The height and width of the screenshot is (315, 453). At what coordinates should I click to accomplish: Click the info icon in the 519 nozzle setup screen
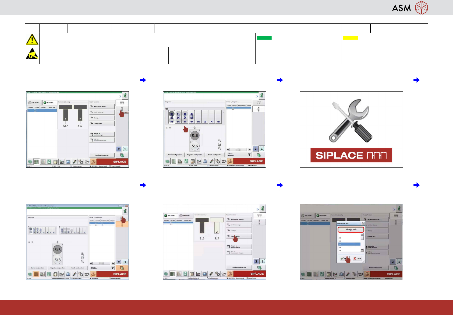(263, 208)
